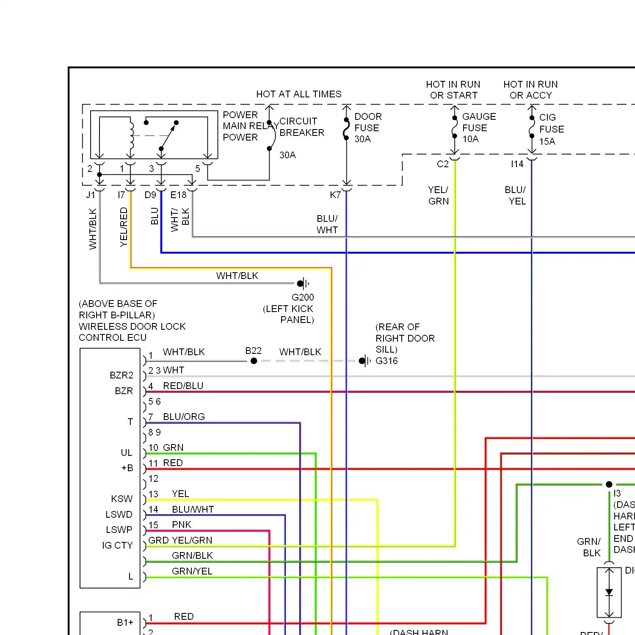Click the BLU/WHT wire label at pin 14
Screen dimensions: 635x635
(193, 510)
